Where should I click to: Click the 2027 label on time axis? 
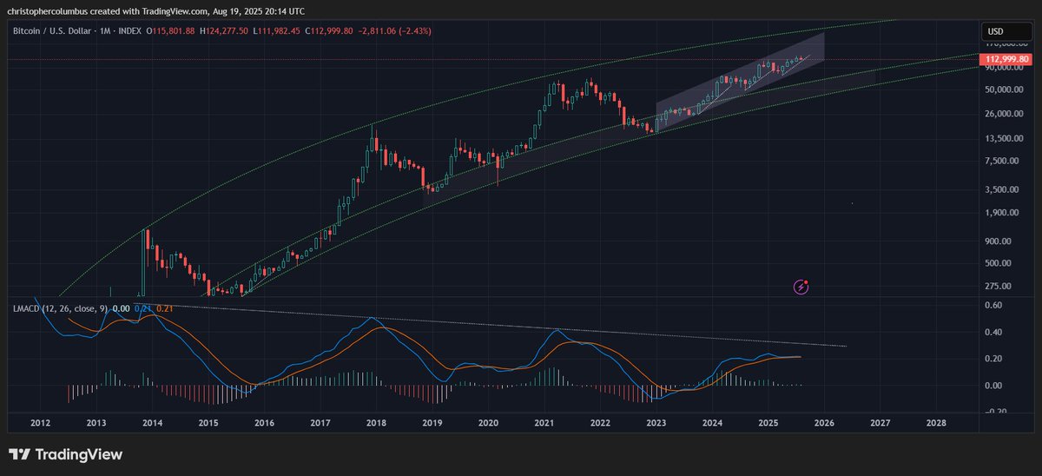pyautogui.click(x=880, y=423)
